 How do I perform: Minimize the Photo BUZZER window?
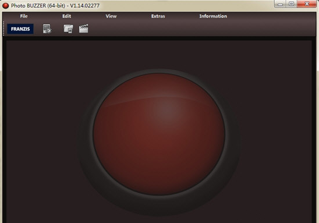[281, 4]
